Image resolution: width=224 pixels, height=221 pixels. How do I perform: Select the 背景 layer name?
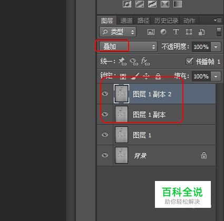click(140, 156)
